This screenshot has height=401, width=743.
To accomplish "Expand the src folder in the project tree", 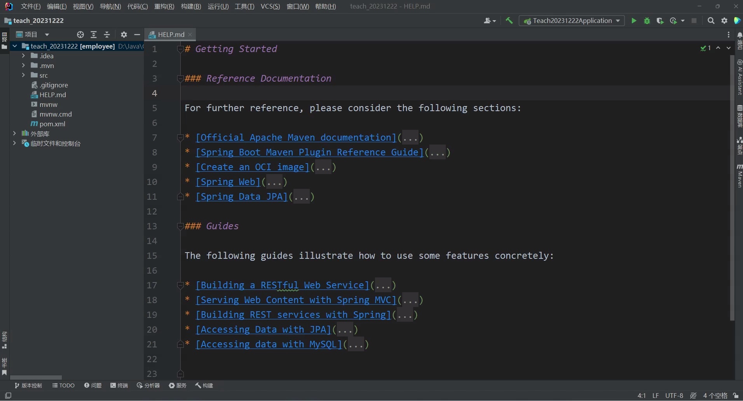I will (x=23, y=75).
